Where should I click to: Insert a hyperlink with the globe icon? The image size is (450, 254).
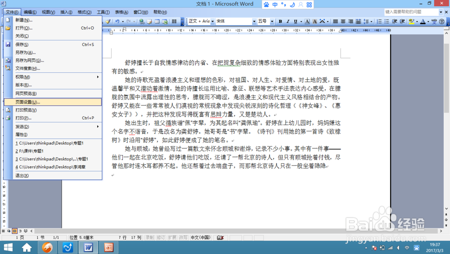pyautogui.click(x=141, y=22)
